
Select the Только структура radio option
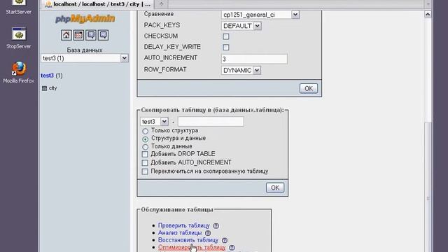pos(145,131)
